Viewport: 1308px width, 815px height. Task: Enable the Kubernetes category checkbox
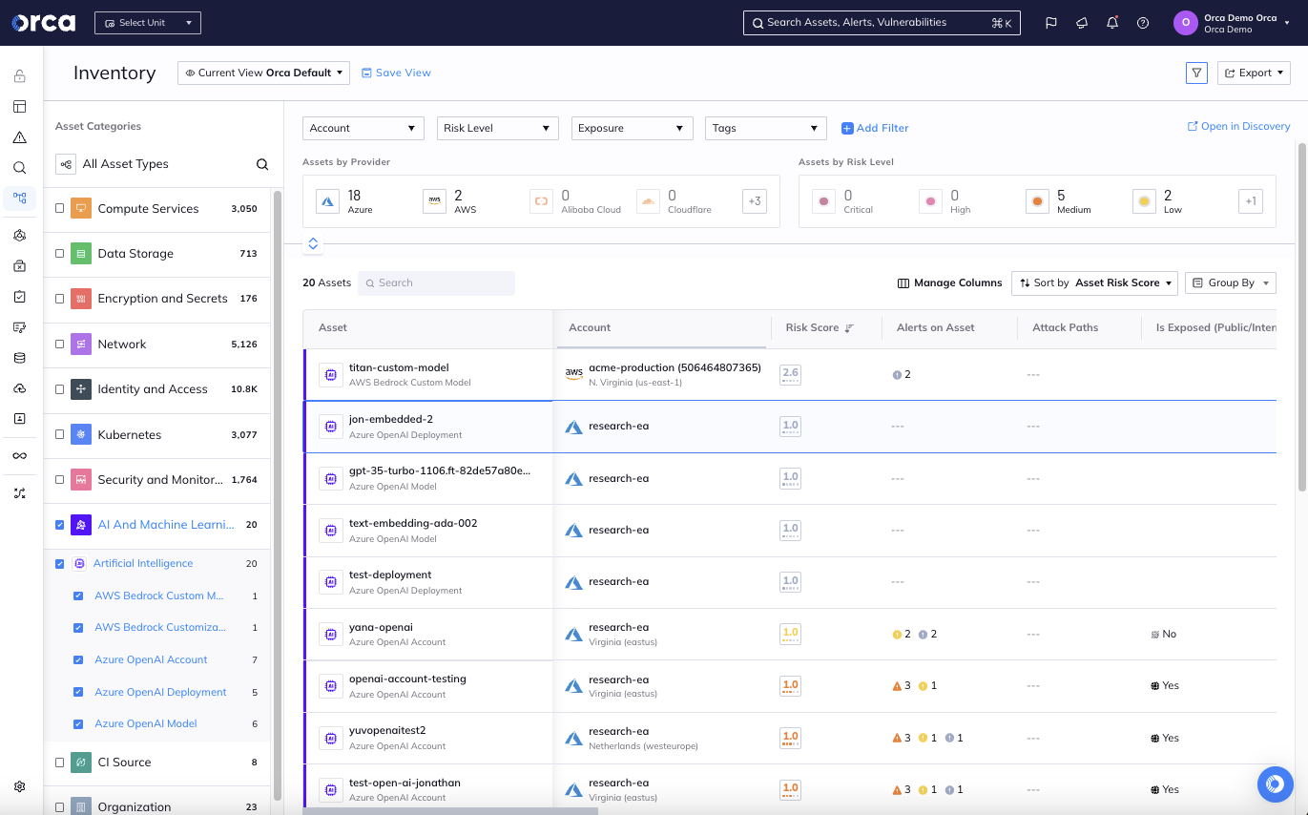pyautogui.click(x=60, y=434)
